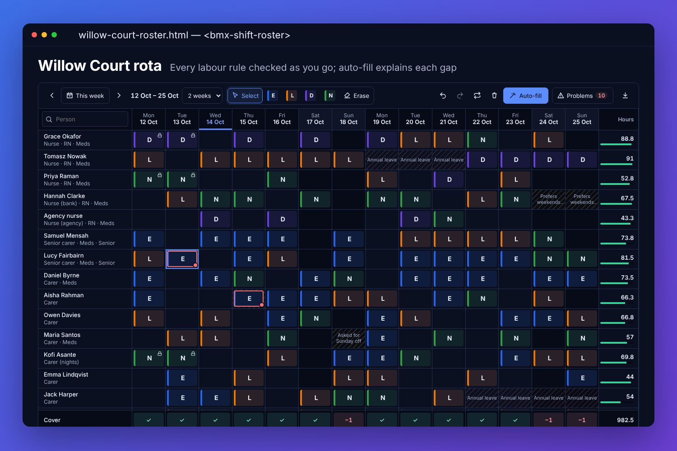Viewport: 677px width, 451px height.
Task: Click the lock on Kofi Asante's Monday N shift
Action: click(x=160, y=354)
